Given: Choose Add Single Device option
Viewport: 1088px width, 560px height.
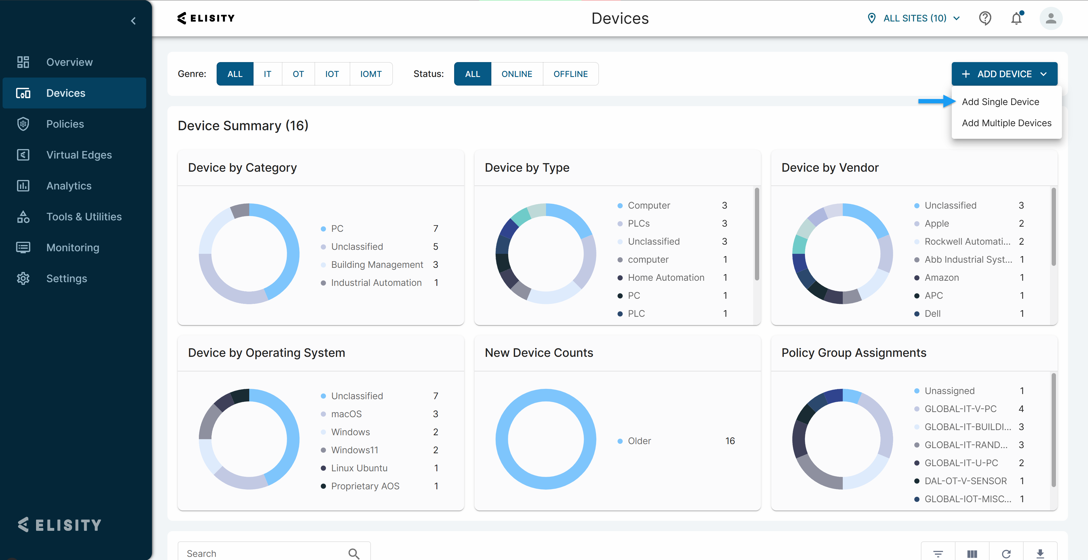Looking at the screenshot, I should tap(1000, 102).
